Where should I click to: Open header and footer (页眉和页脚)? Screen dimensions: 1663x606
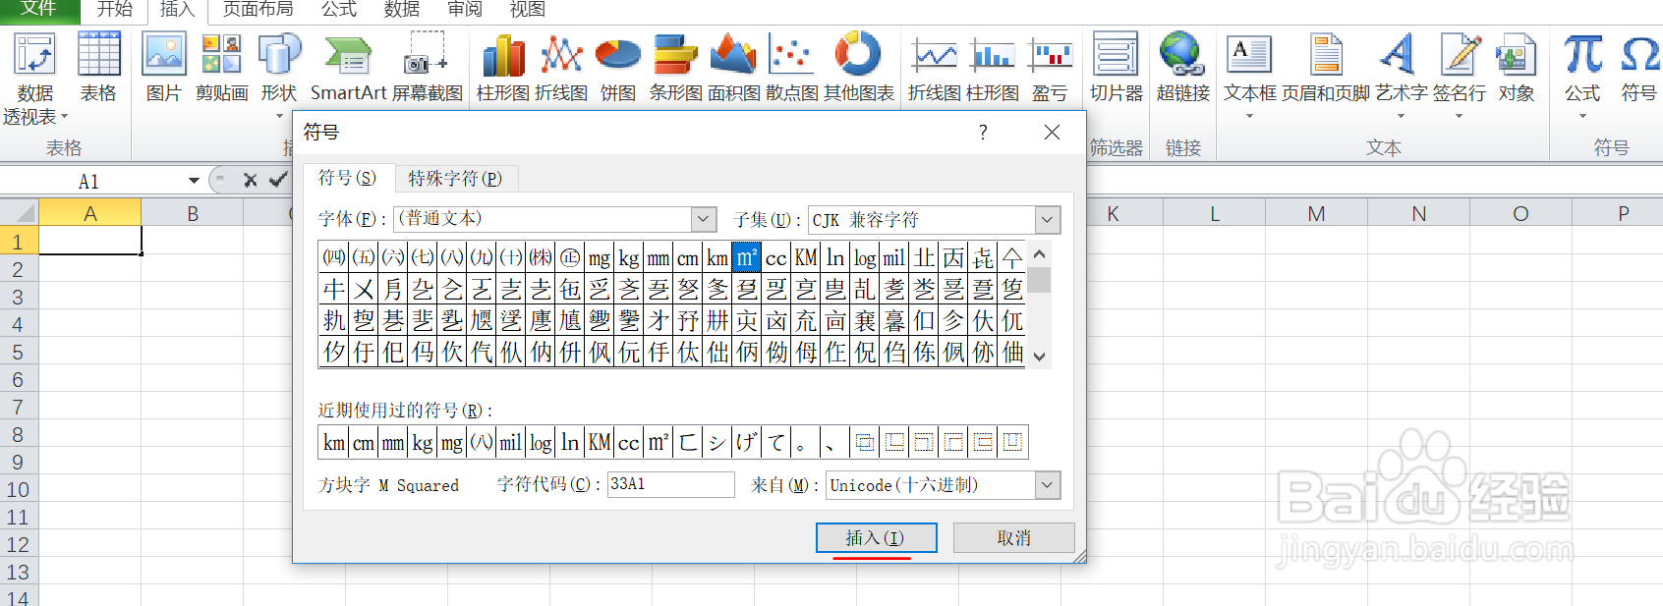(1326, 67)
